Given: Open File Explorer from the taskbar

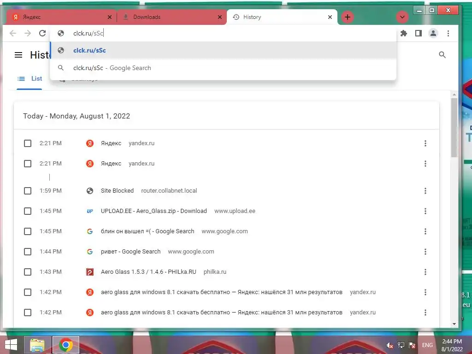Looking at the screenshot, I should point(37,345).
